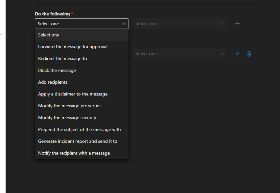Image resolution: width=280 pixels, height=193 pixels.
Task: Open the greyed 'Select one' dropdown beside 'Do the following'
Action: click(x=180, y=24)
